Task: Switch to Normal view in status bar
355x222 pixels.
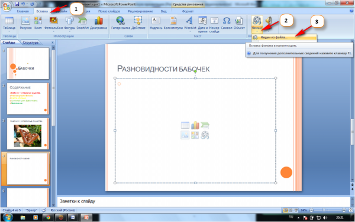Action: point(286,210)
